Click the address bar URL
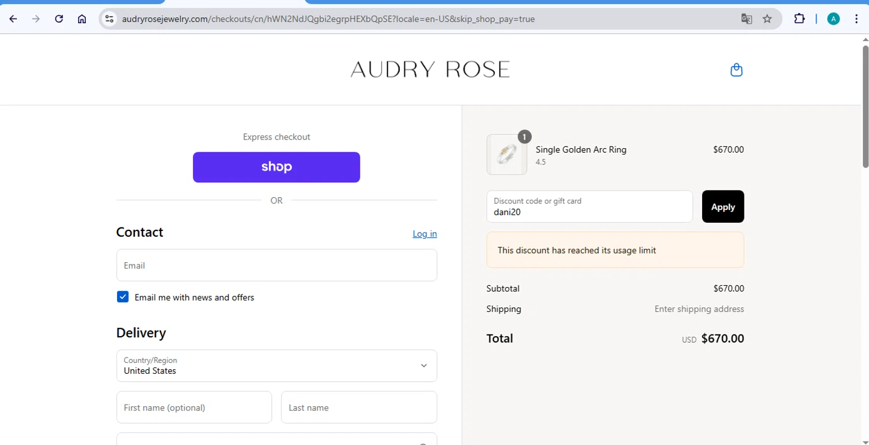 click(x=328, y=19)
